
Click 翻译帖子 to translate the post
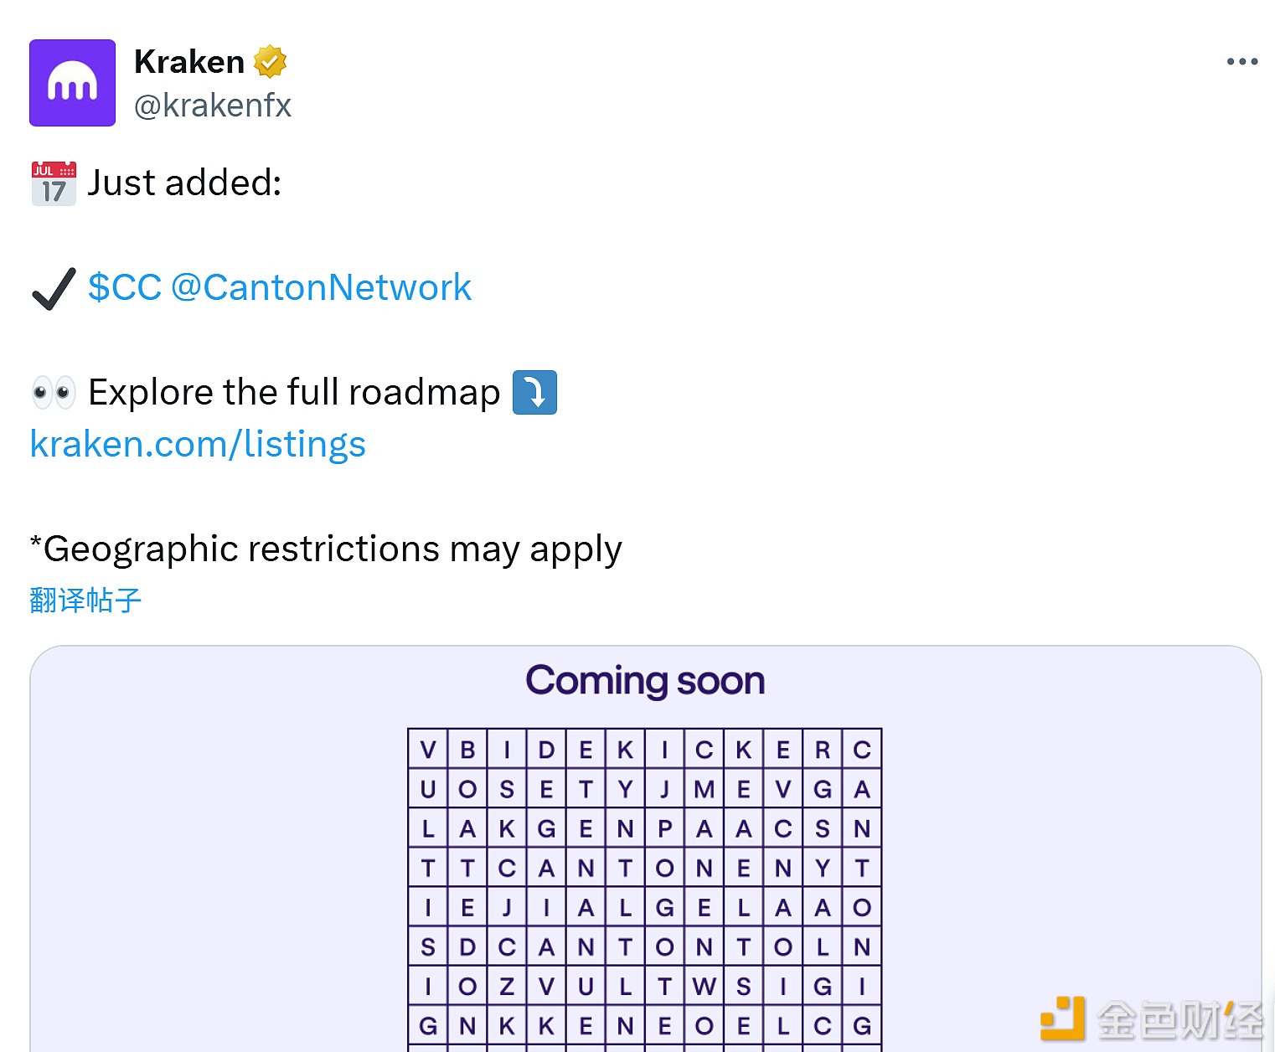(x=84, y=600)
